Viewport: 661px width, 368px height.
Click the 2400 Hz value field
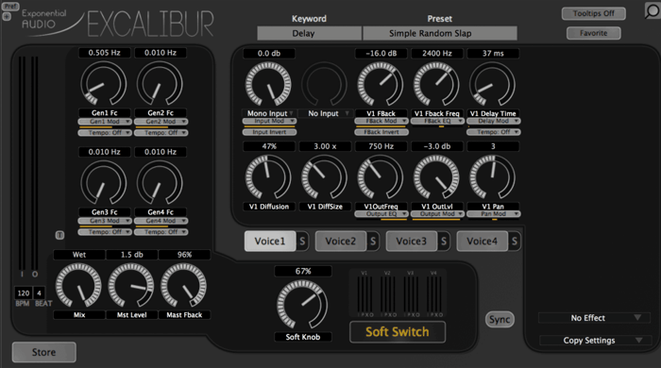(437, 54)
